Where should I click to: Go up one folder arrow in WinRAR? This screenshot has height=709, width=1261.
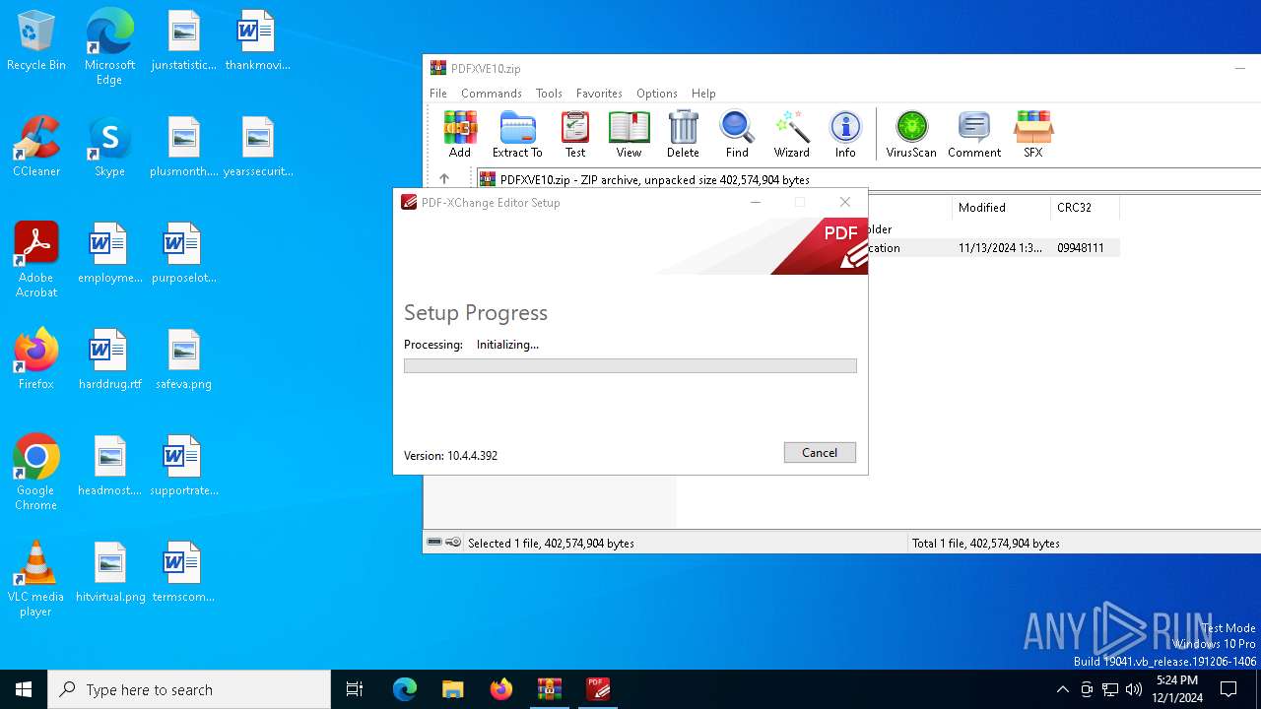(x=444, y=179)
